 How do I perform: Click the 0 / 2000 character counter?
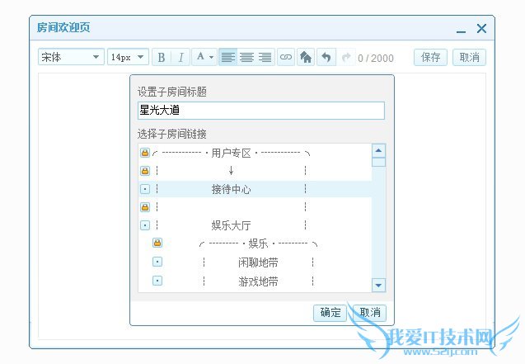pos(376,59)
